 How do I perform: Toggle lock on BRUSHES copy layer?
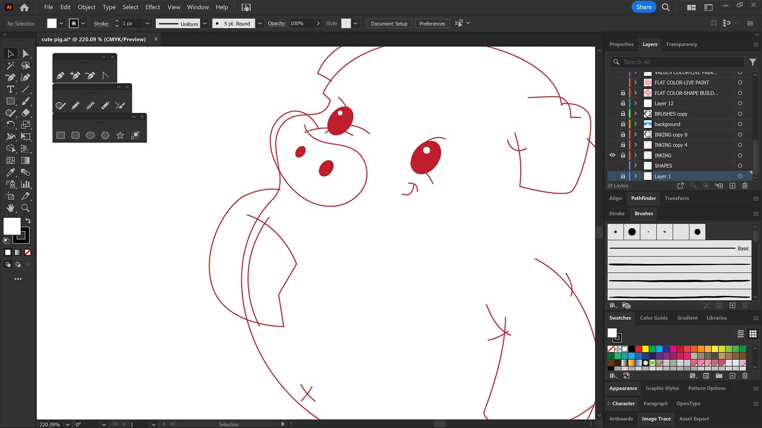pyautogui.click(x=623, y=114)
